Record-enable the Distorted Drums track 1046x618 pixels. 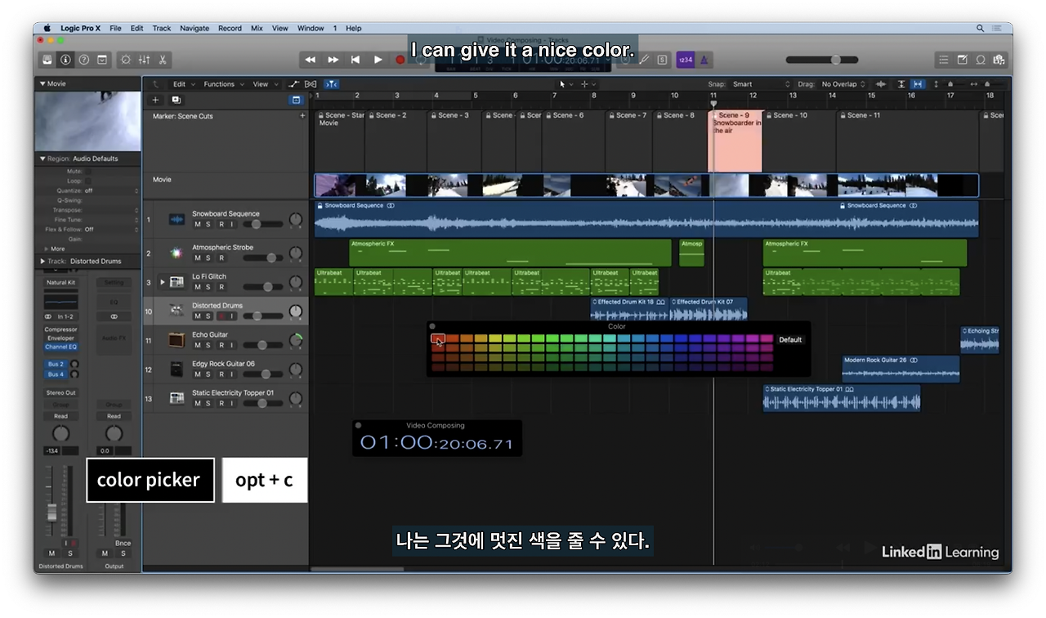(220, 316)
